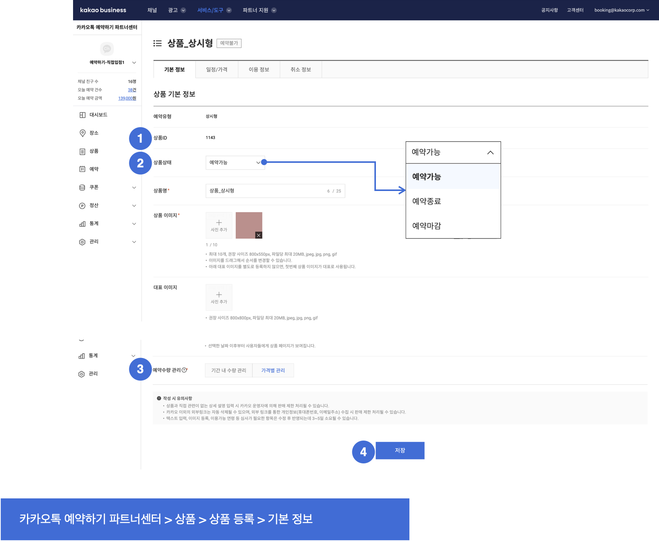Open the 상품 list icon in sidebar
Viewport: 659px width, 541px height.
[x=82, y=151]
